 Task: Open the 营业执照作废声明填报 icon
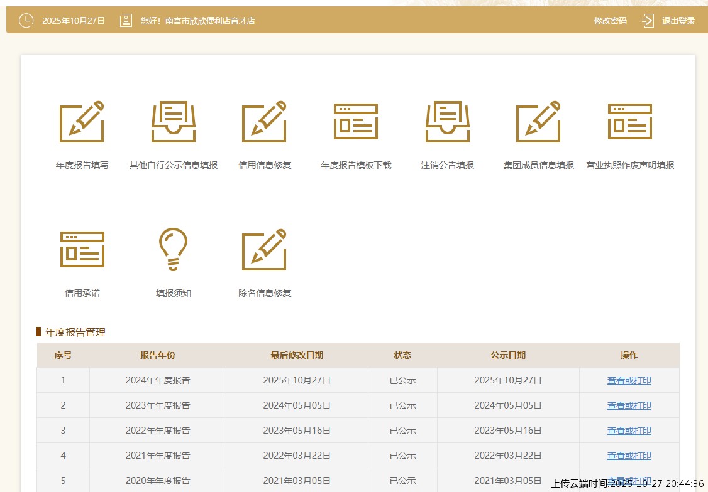point(630,122)
